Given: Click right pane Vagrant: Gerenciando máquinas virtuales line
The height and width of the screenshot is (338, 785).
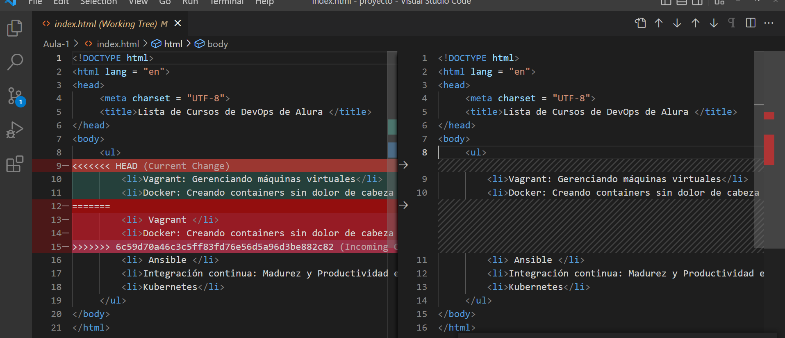Looking at the screenshot, I should 617,179.
